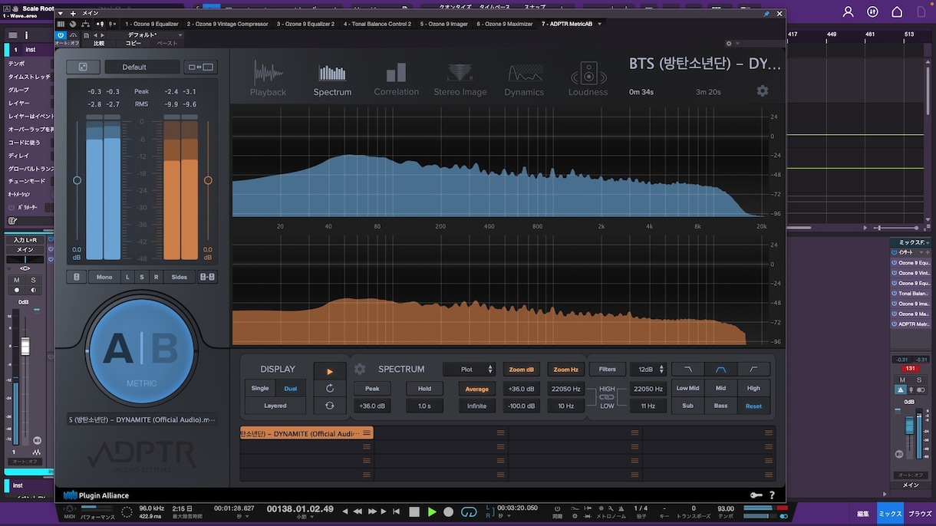The width and height of the screenshot is (936, 526).
Task: Enable Sides monitoring mode
Action: click(180, 277)
